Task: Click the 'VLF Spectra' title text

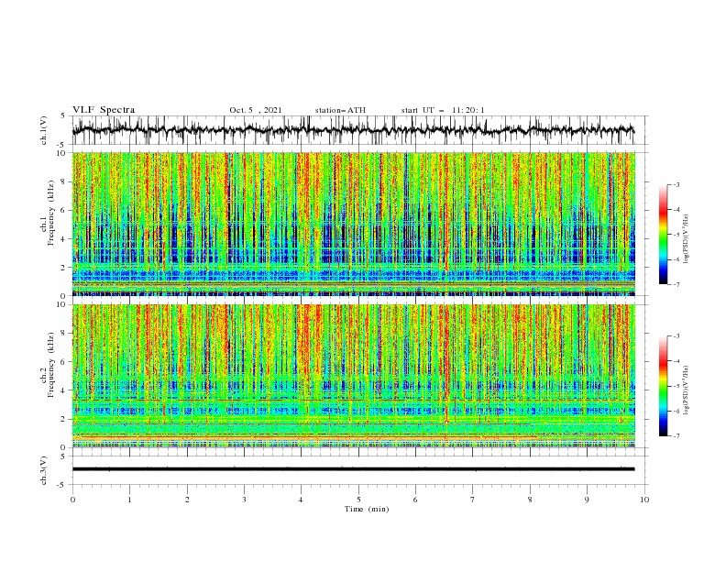Action: [104, 110]
